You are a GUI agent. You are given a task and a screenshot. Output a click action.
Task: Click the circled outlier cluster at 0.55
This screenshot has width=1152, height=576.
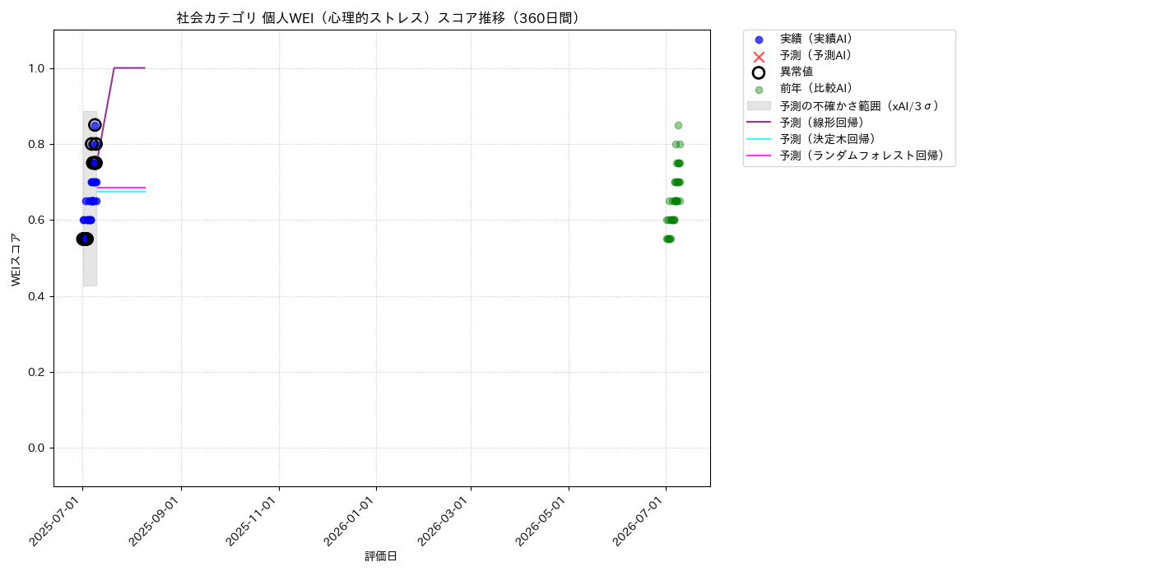(x=85, y=239)
